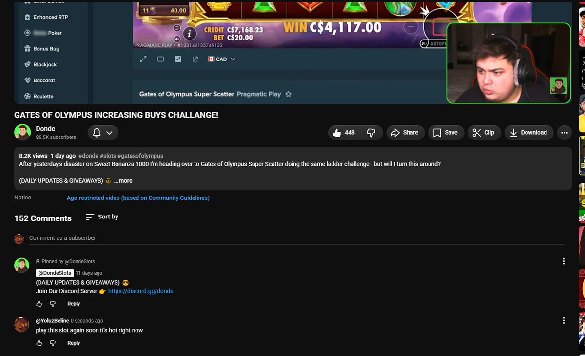
Task: Click the @DondeSlots author badge
Action: (x=55, y=273)
